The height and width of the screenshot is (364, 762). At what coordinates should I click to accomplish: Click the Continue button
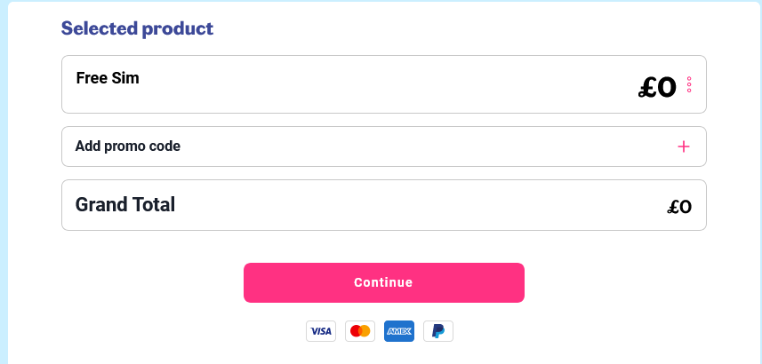click(384, 282)
